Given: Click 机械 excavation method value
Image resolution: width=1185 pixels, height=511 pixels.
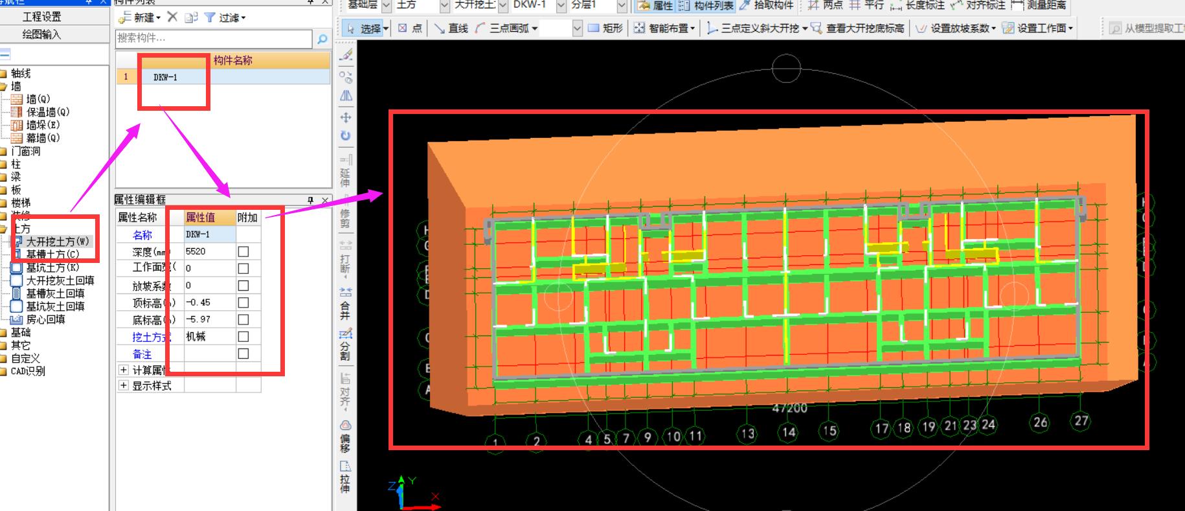Looking at the screenshot, I should (210, 337).
